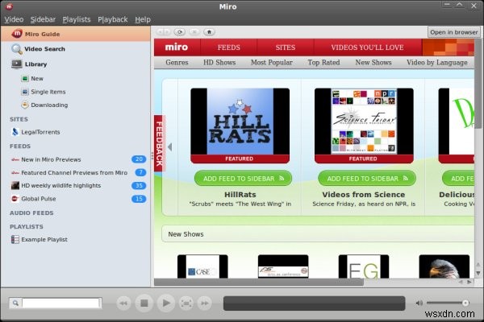The width and height of the screenshot is (484, 322).
Task: Stop loading the guide page
Action: click(194, 31)
